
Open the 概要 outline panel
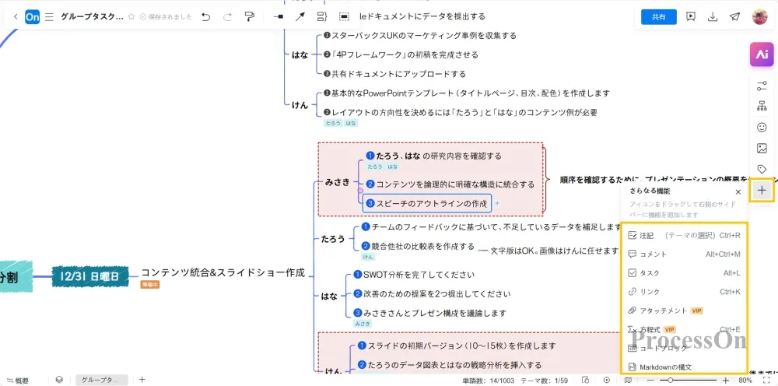(17, 381)
